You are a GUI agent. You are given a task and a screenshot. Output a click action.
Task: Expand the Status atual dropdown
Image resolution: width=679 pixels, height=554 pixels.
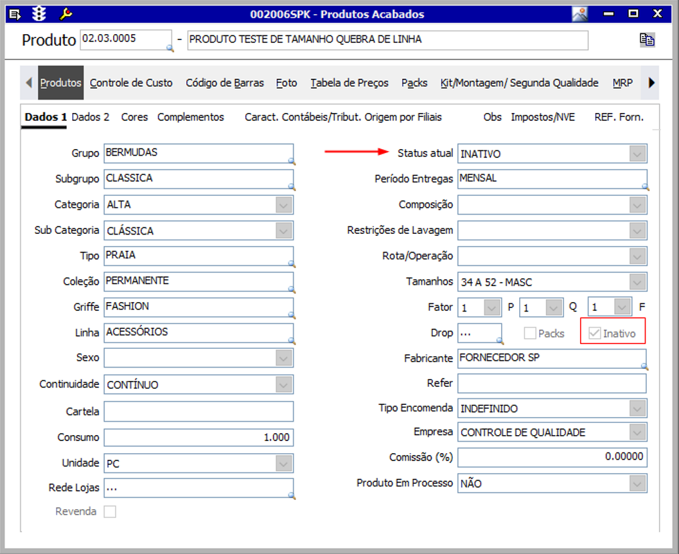click(x=638, y=154)
